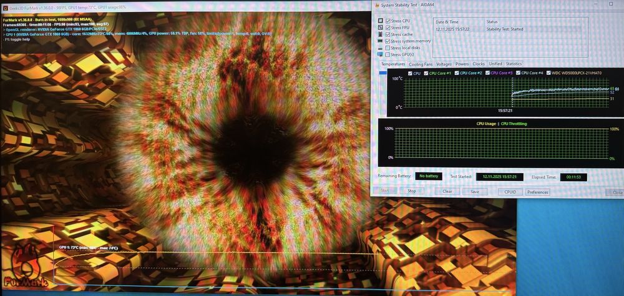
Task: Select the Stability Test: Started log entry
Action: 505,29
